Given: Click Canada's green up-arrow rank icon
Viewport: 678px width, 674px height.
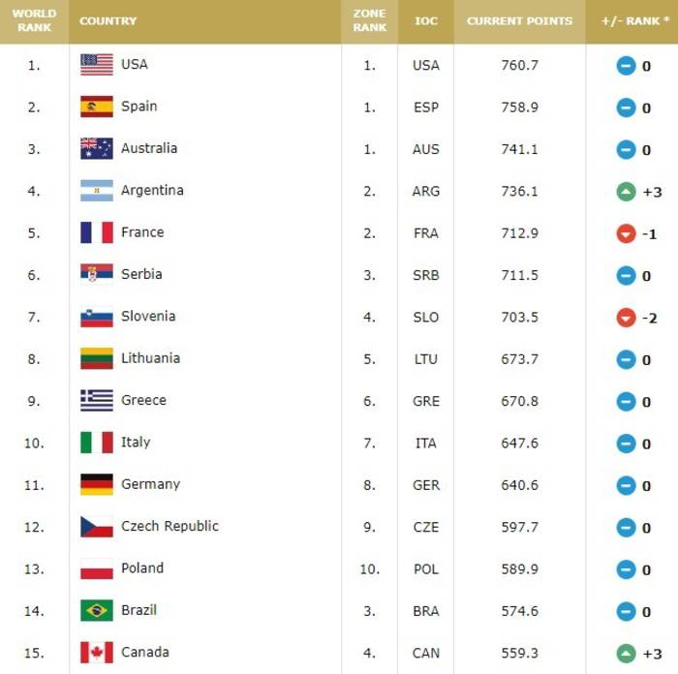Looking at the screenshot, I should [626, 654].
